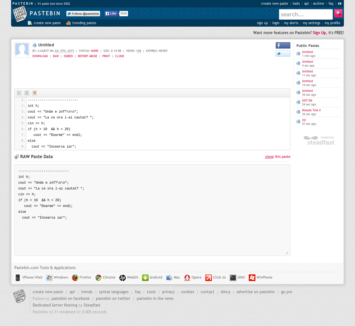
Task: Click the Steadfast hosting logo
Action: (x=319, y=140)
